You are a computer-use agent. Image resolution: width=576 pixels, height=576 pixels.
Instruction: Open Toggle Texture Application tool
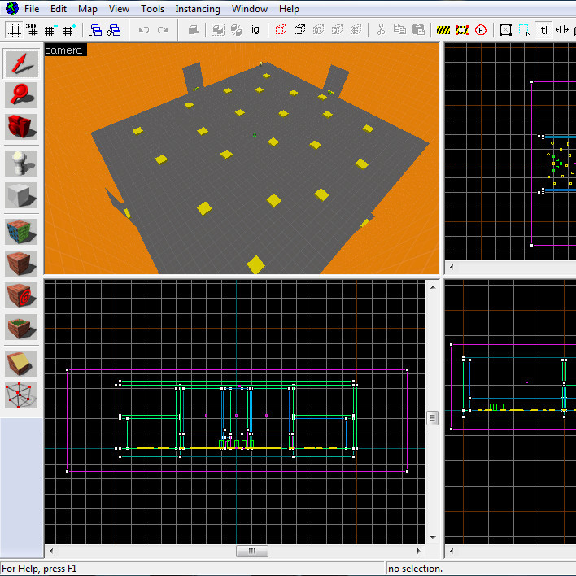point(21,232)
